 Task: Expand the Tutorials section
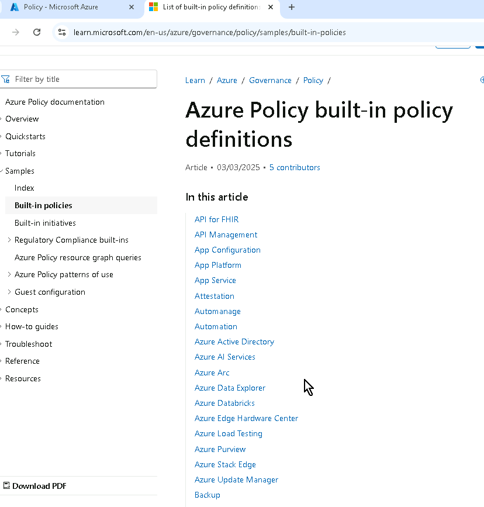(20, 154)
